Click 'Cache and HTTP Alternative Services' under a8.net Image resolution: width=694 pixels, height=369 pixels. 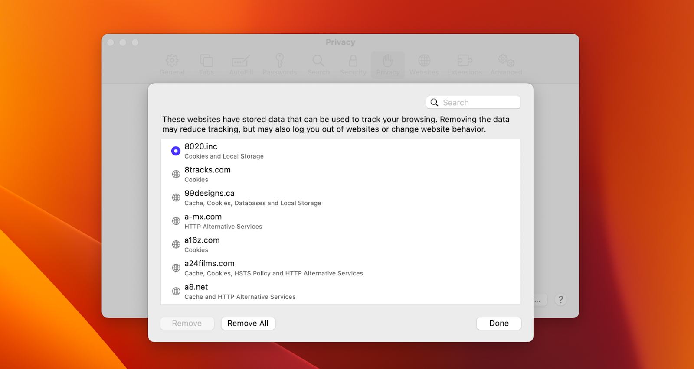(240, 297)
